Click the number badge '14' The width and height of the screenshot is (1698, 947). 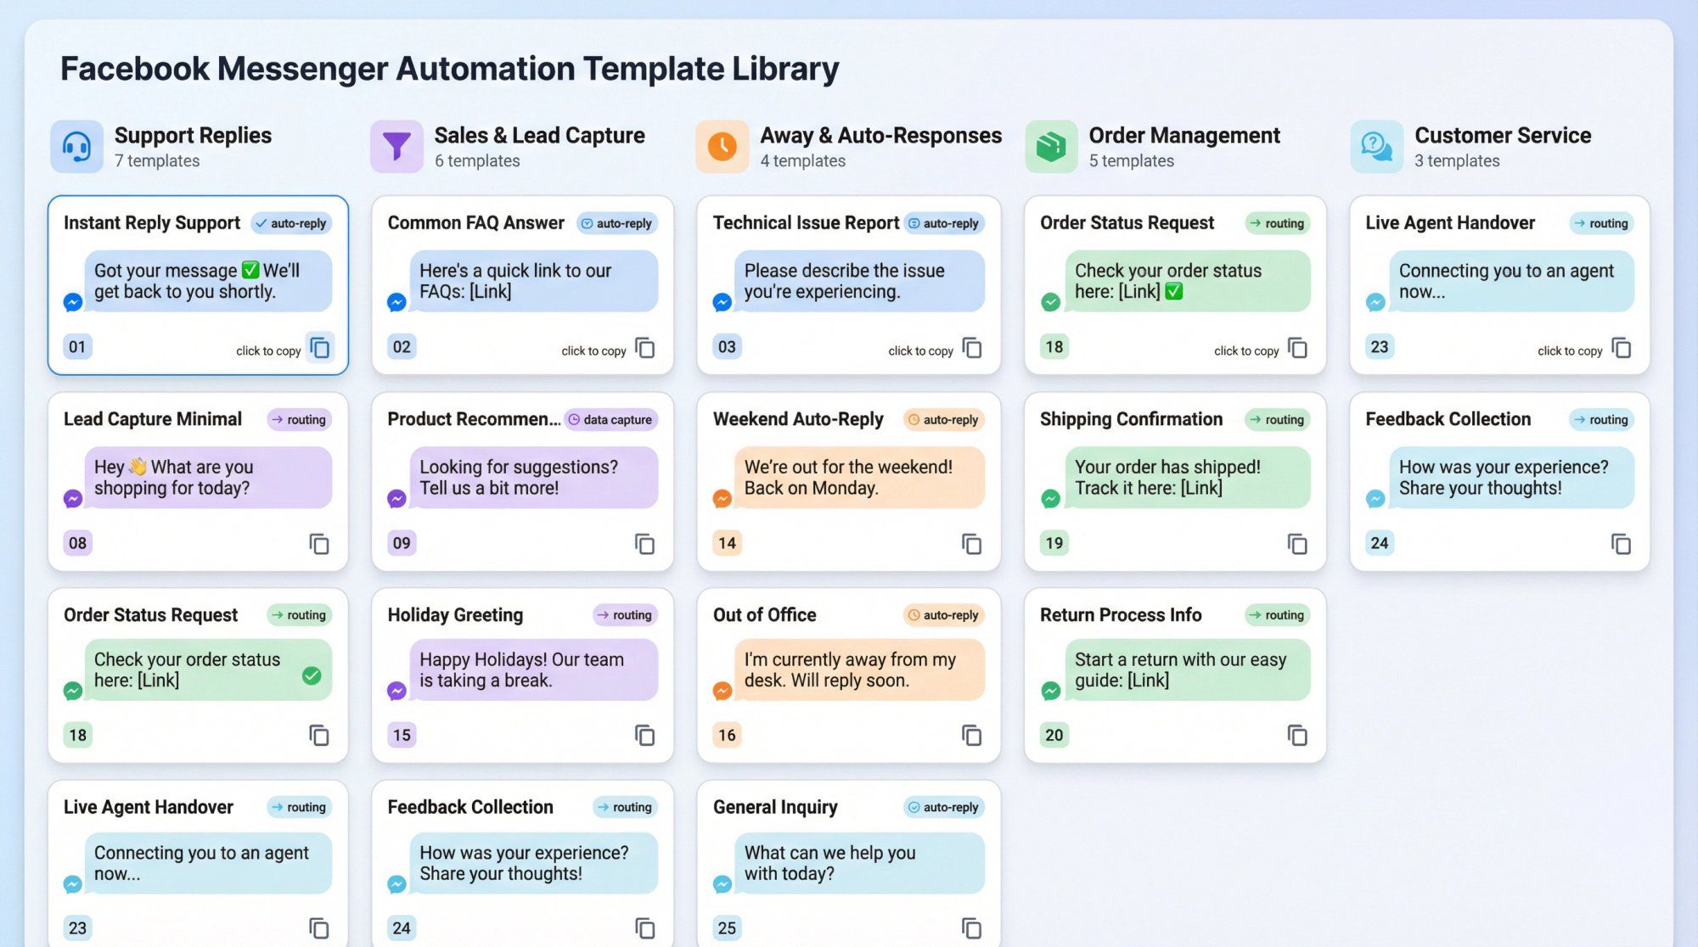coord(727,543)
